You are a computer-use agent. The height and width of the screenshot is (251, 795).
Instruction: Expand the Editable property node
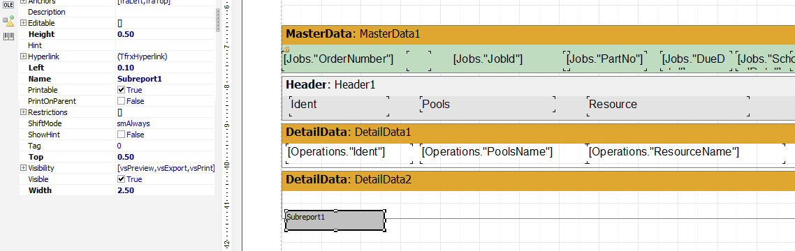pyautogui.click(x=23, y=23)
